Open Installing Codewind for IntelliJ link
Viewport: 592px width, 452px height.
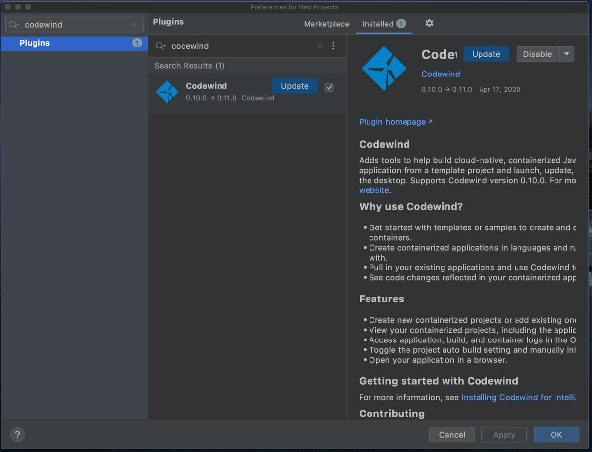point(518,397)
